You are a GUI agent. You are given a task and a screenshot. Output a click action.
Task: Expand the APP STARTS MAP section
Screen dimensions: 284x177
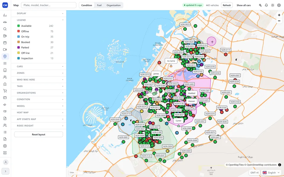38,119
